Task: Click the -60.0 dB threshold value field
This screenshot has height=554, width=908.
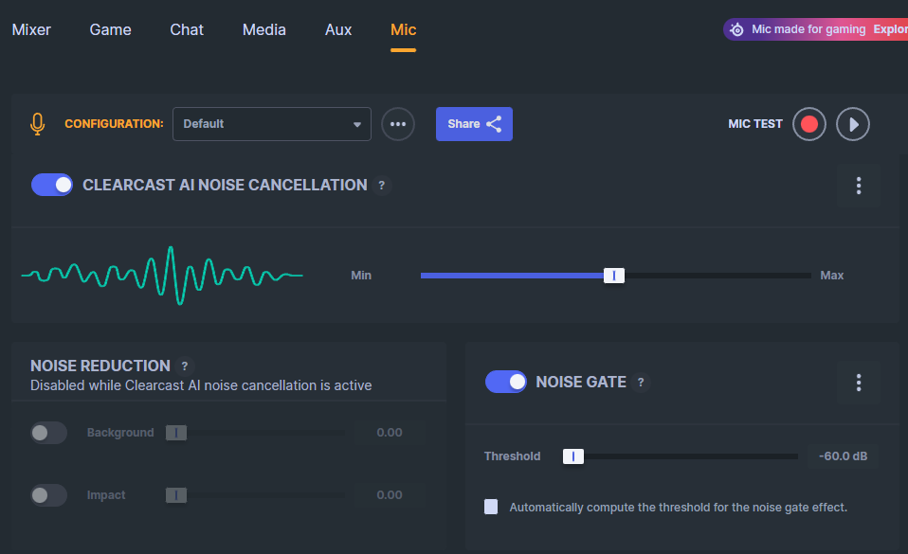Action: [x=843, y=456]
